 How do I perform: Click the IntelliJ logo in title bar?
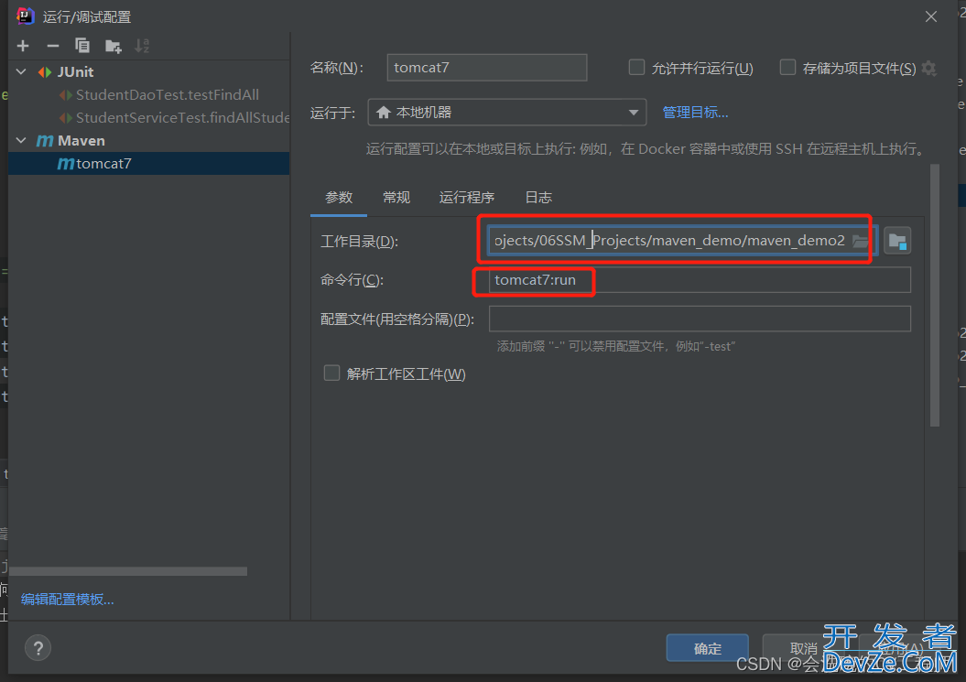click(x=26, y=16)
